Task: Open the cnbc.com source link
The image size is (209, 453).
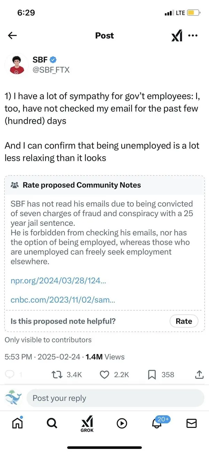Action: (63, 299)
